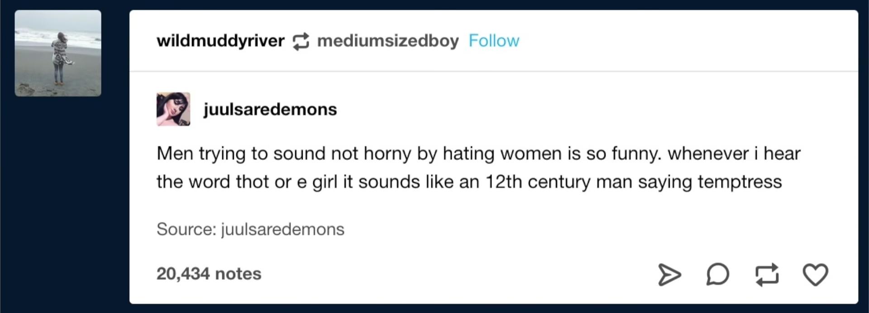Open the Source: juulsaredemons link

point(250,229)
